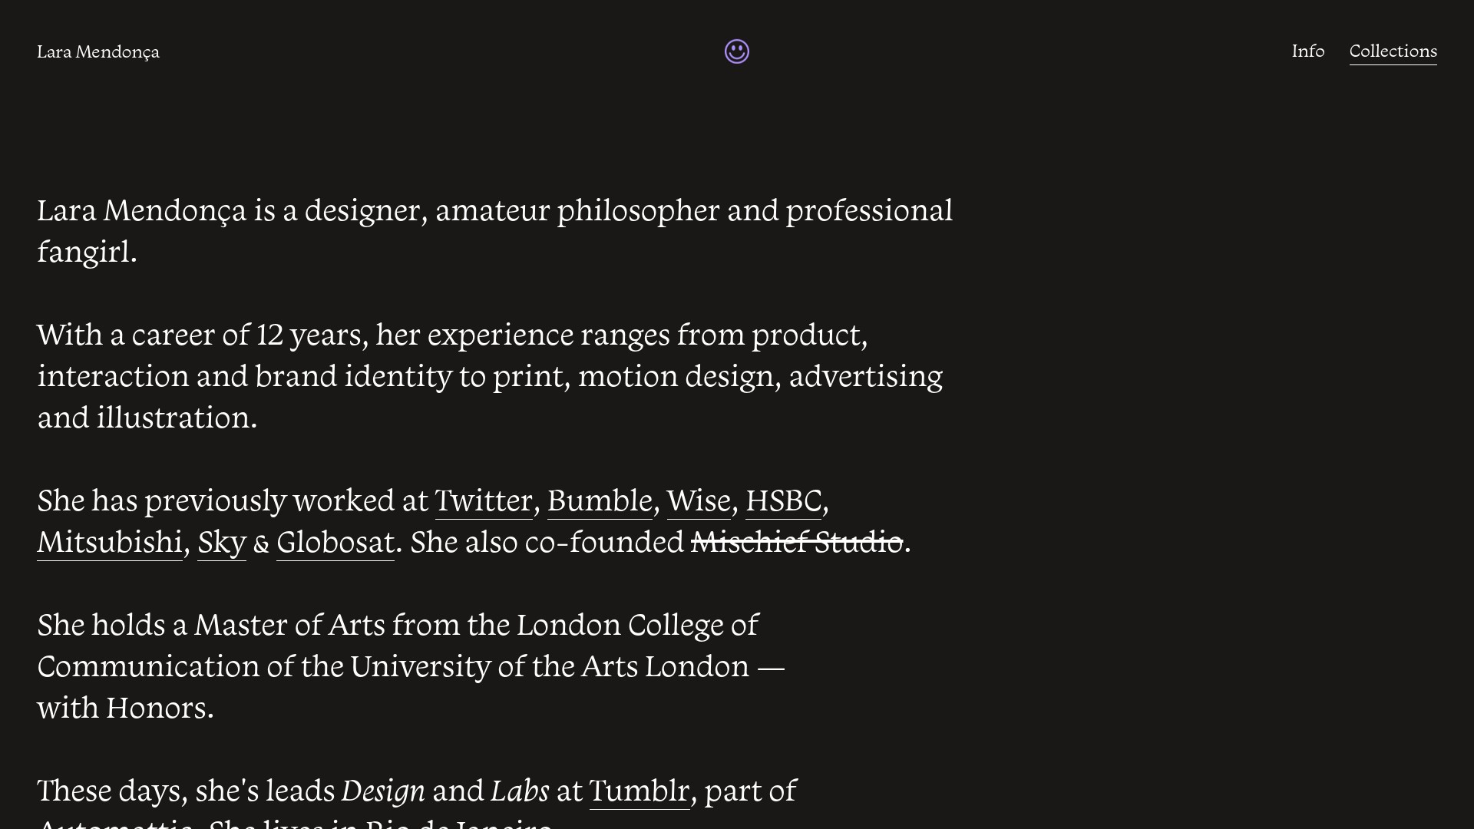
Task: Go to the Collections page
Action: (1393, 51)
